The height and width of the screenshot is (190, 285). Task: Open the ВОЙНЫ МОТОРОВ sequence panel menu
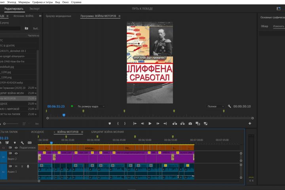coord(82,132)
